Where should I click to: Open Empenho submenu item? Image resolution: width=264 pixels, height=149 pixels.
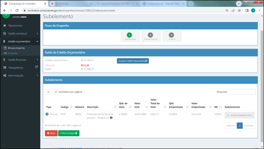[13, 53]
